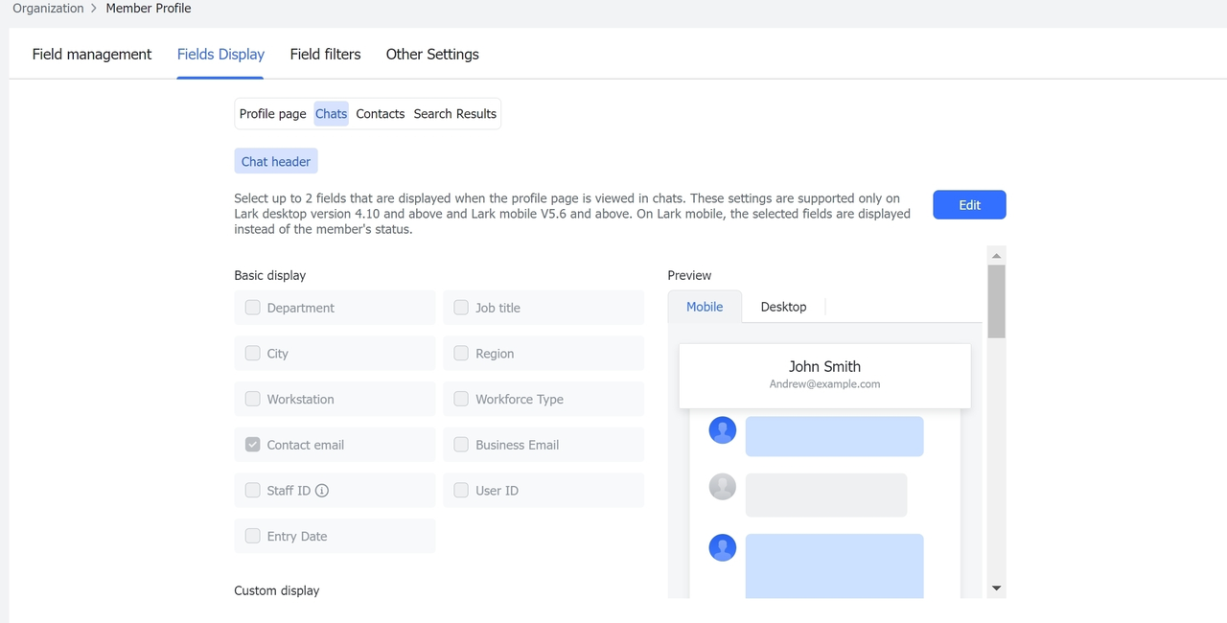Open the Other Settings tab
This screenshot has width=1227, height=623.
(432, 55)
